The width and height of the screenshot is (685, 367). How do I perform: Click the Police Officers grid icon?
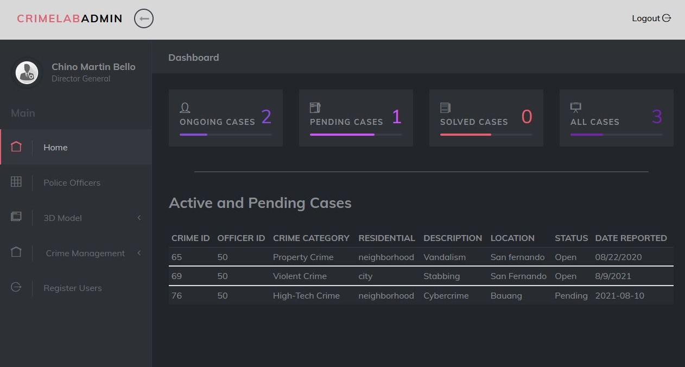click(x=16, y=182)
